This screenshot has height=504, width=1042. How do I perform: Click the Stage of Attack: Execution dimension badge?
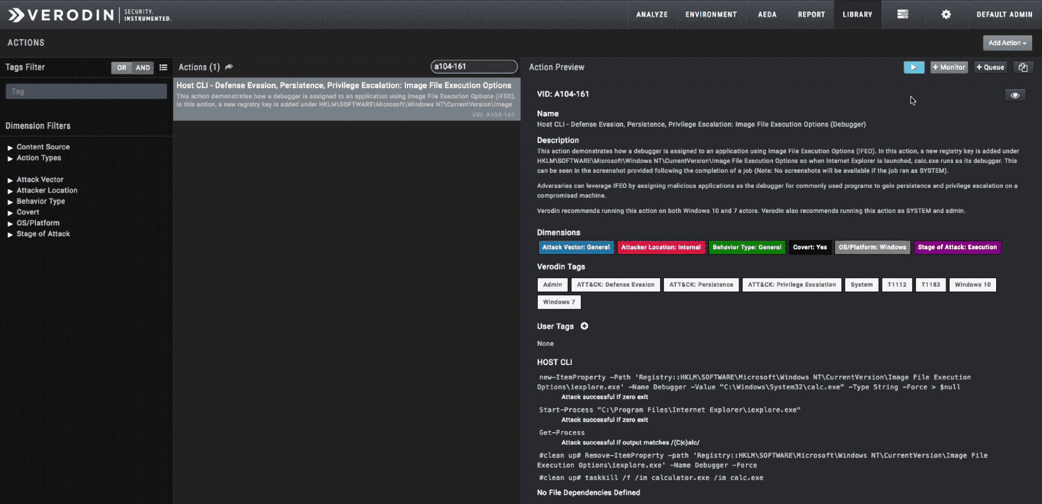(957, 247)
